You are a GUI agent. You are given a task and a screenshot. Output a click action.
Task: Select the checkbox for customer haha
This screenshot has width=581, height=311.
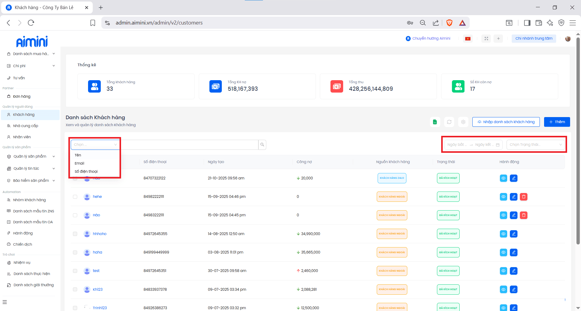pyautogui.click(x=75, y=253)
